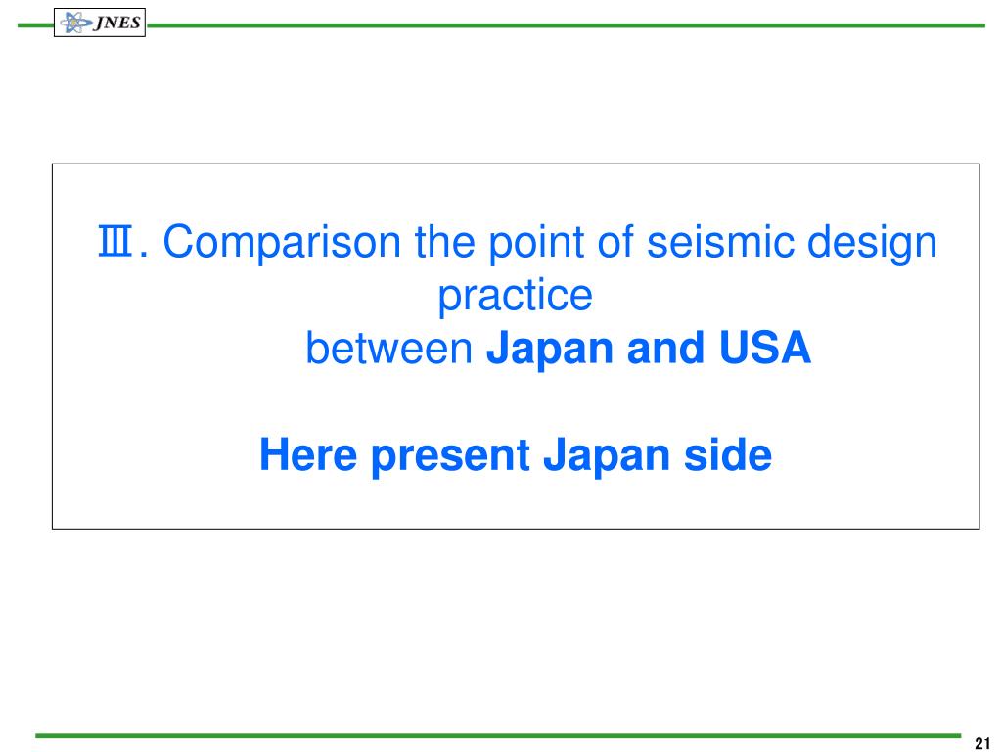1002x752 pixels.
Task: Click the word "Comparison" in the title
Action: [282, 243]
